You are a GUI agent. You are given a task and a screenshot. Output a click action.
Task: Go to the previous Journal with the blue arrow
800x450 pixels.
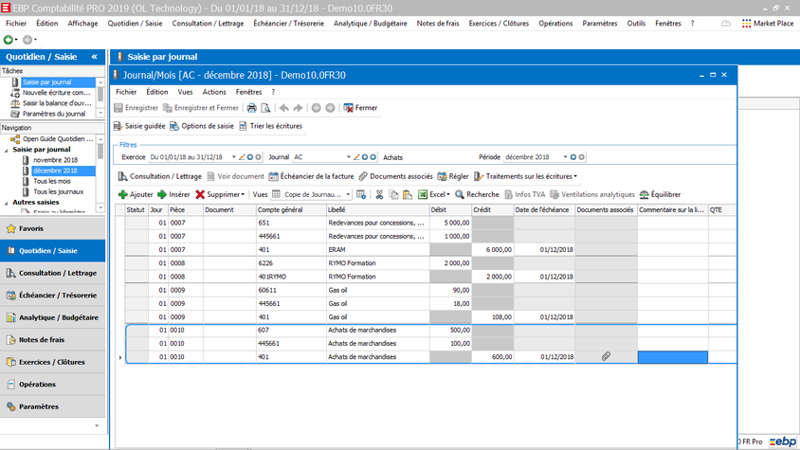point(365,157)
